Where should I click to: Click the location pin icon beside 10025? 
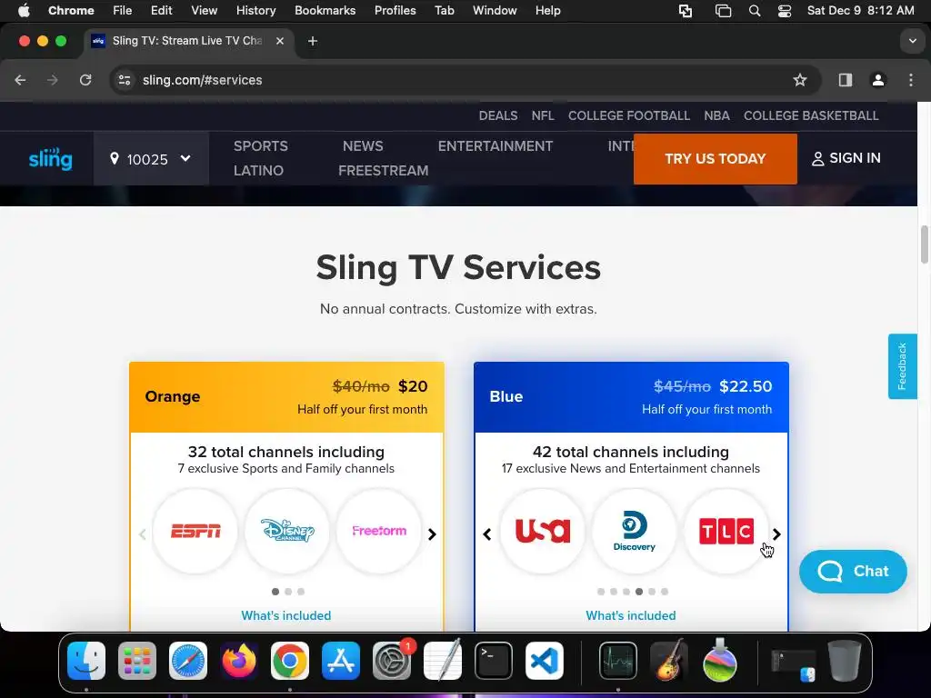tap(115, 158)
